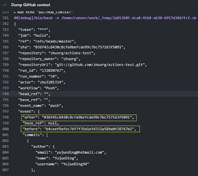Click the "event": { line
Viewport: 198px width, 176px height.
[29, 111]
